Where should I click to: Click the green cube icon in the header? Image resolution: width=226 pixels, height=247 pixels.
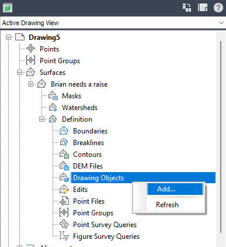click(x=8, y=8)
